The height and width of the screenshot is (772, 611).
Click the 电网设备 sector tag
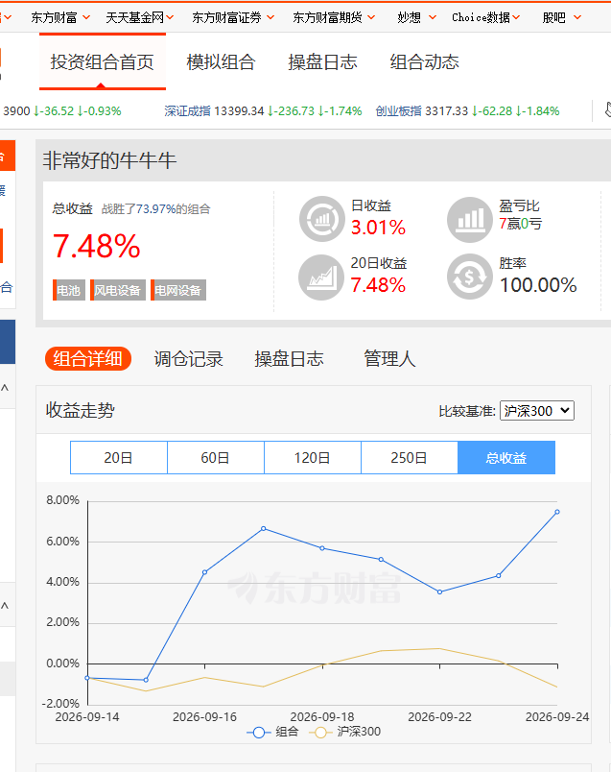pos(178,291)
